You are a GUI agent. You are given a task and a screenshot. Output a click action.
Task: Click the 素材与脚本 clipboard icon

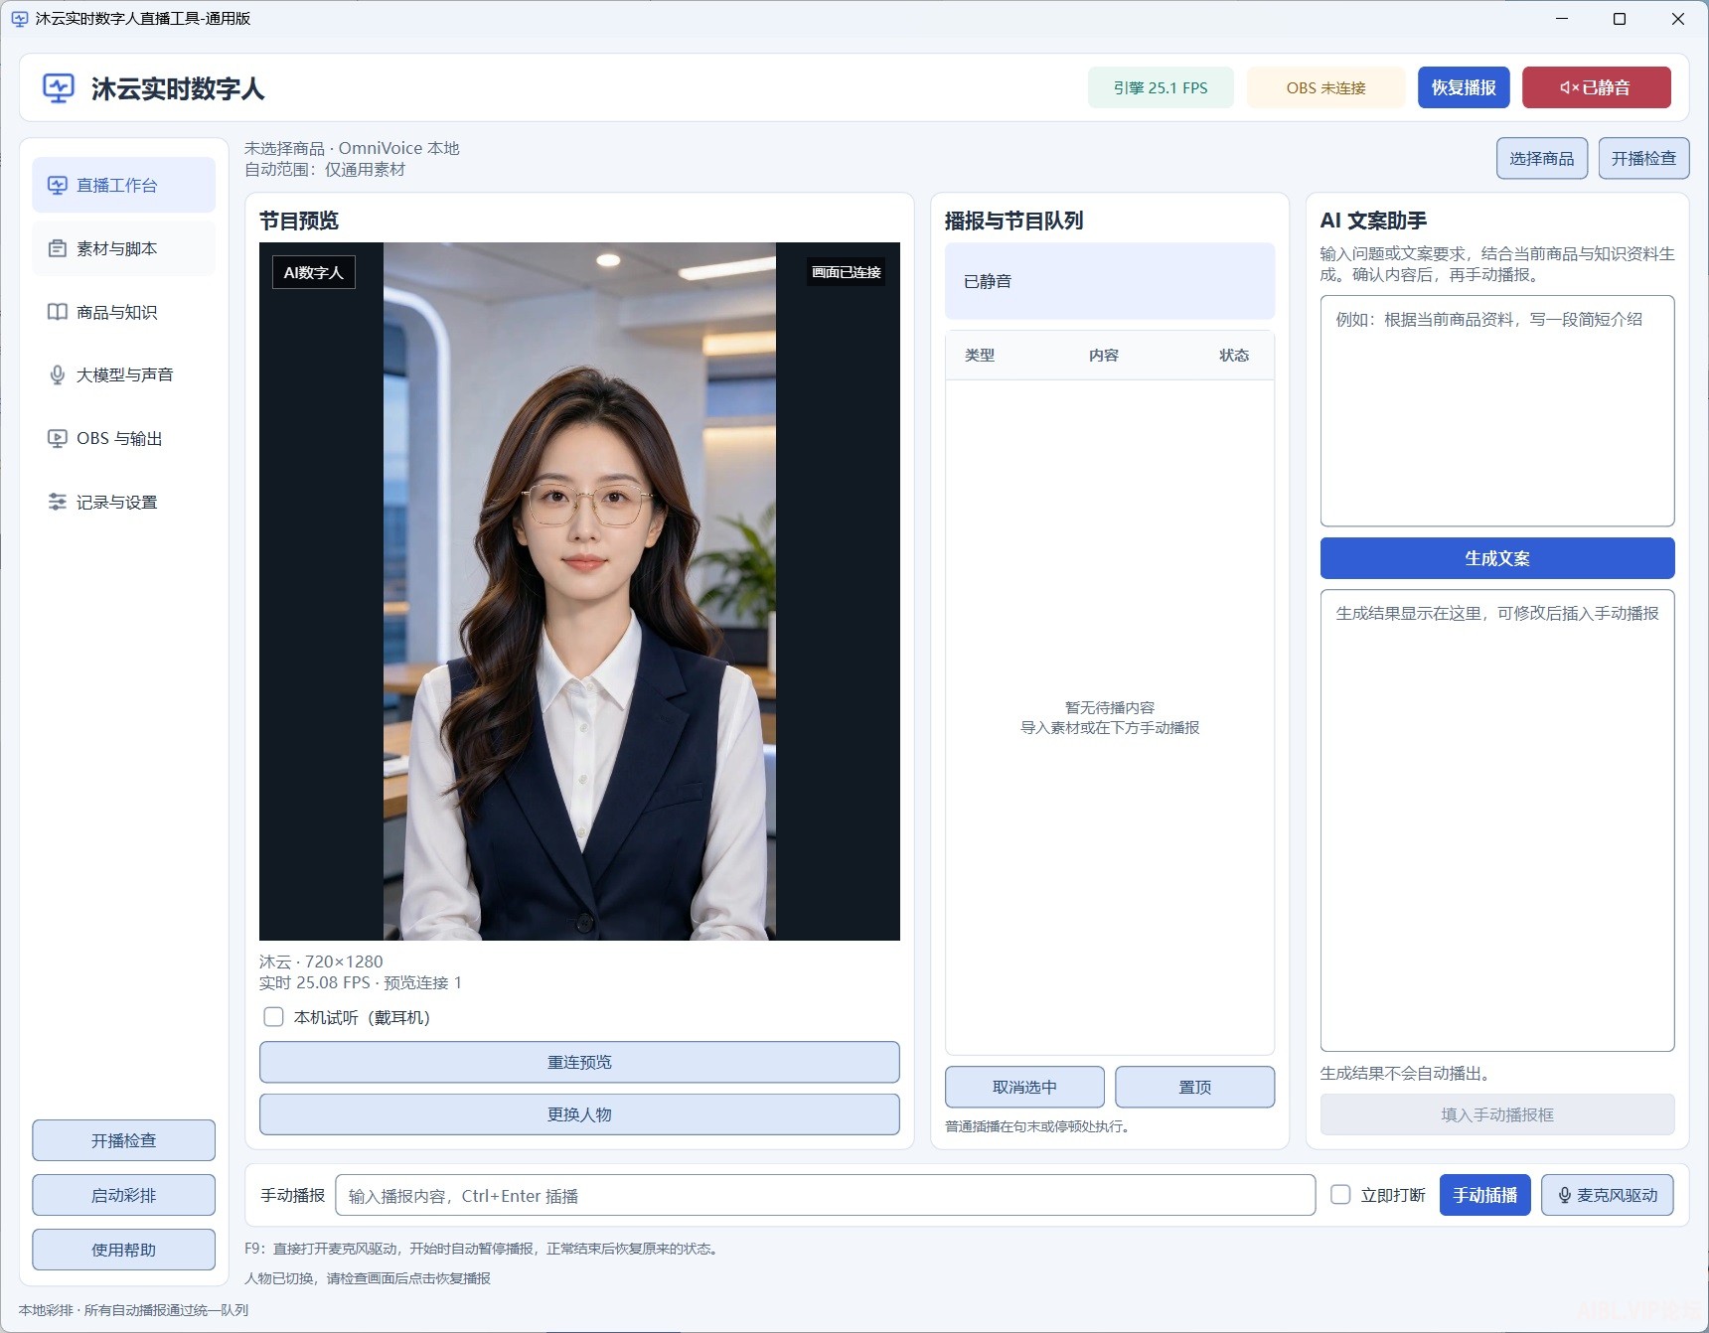58,248
